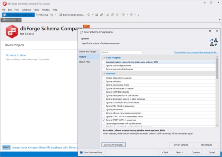This screenshot has height=157, width=222.
Task: Click Save Command Line button
Action: (x=92, y=152)
